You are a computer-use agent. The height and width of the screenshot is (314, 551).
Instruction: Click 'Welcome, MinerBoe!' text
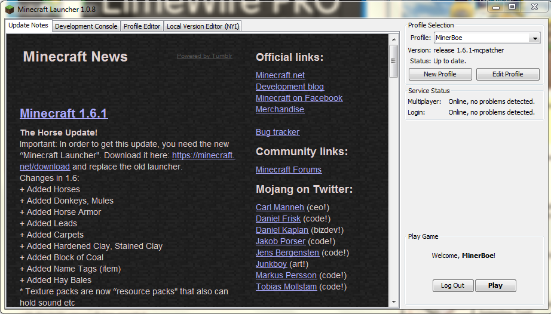tap(464, 255)
